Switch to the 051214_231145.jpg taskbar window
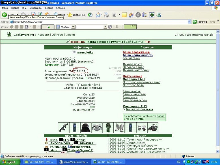220x165 pixels. click(x=108, y=162)
